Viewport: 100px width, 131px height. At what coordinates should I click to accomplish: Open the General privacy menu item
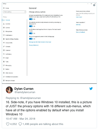coord(8,20)
